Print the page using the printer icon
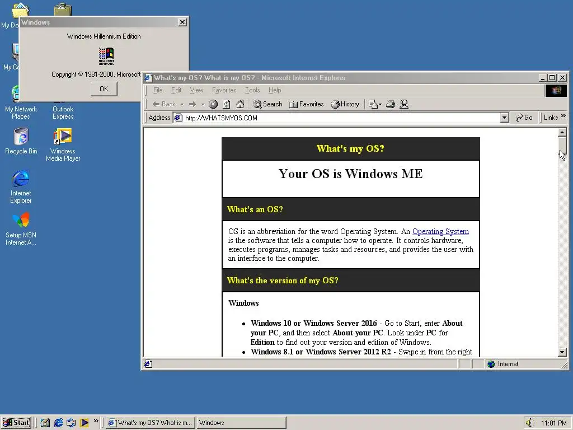The image size is (573, 430). pyautogui.click(x=390, y=104)
